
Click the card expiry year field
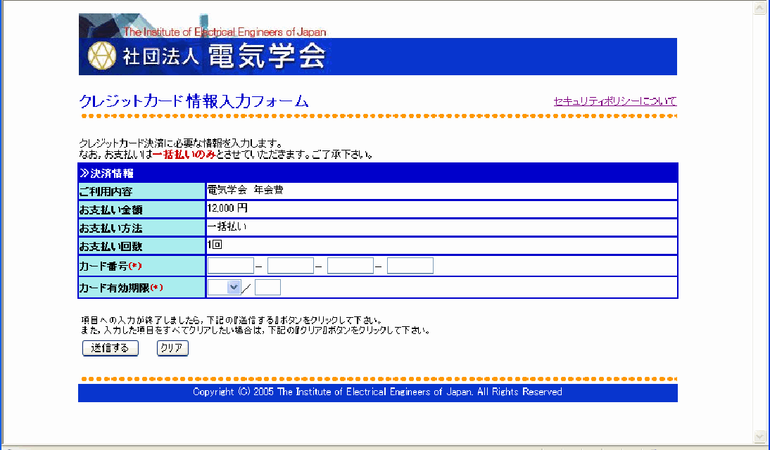point(267,287)
